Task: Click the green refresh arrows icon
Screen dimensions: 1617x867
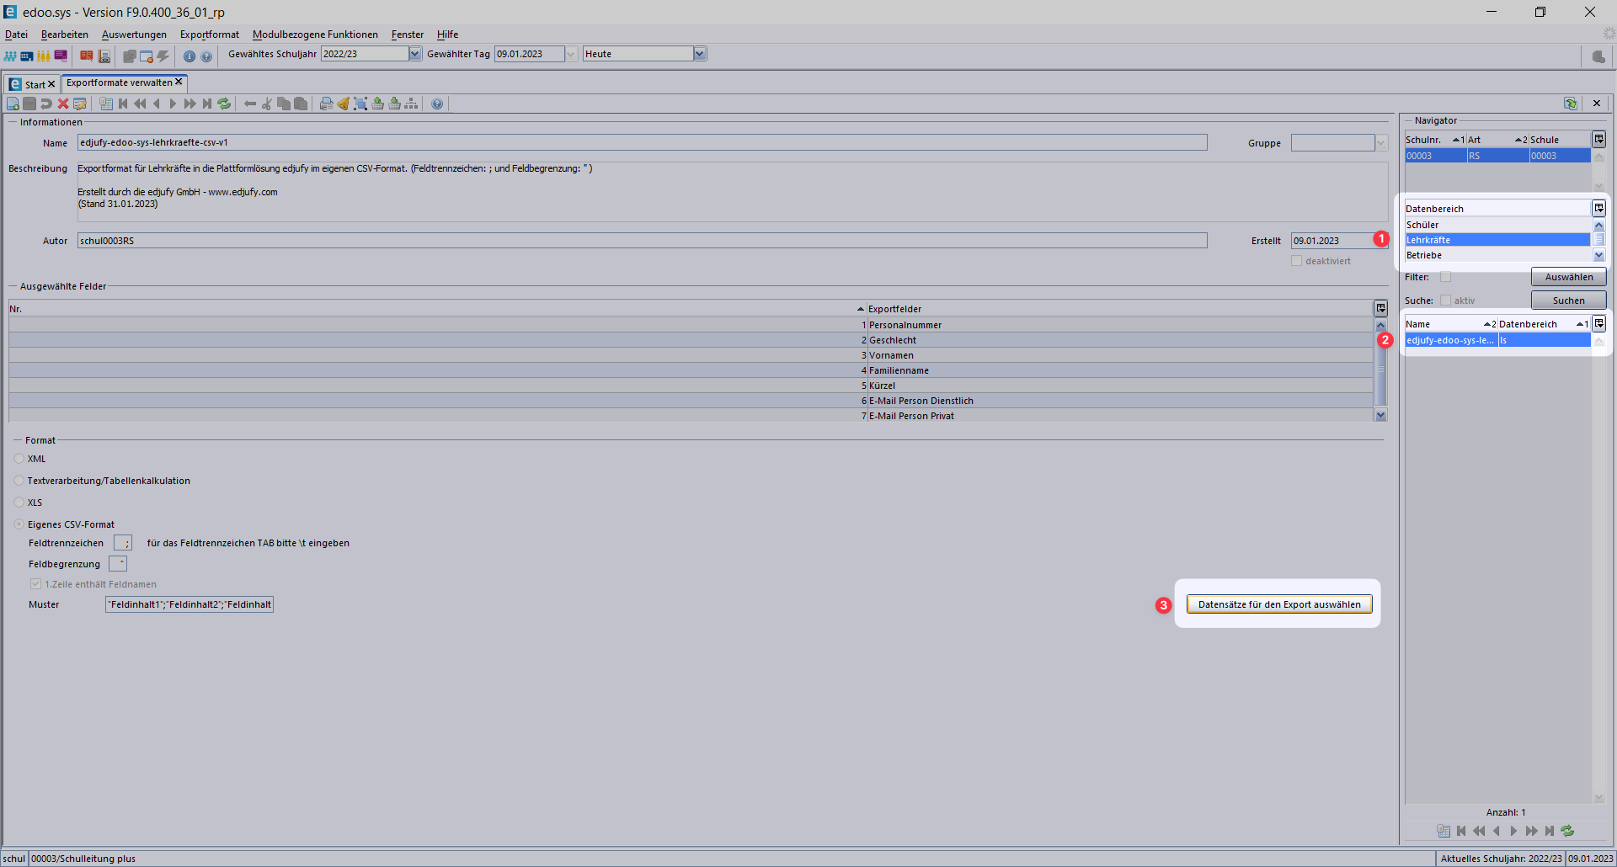Action: (x=224, y=104)
